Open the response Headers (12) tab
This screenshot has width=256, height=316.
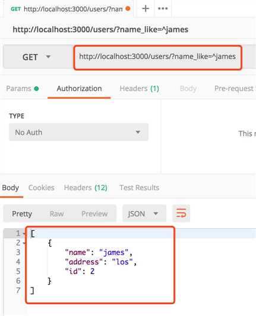[86, 188]
